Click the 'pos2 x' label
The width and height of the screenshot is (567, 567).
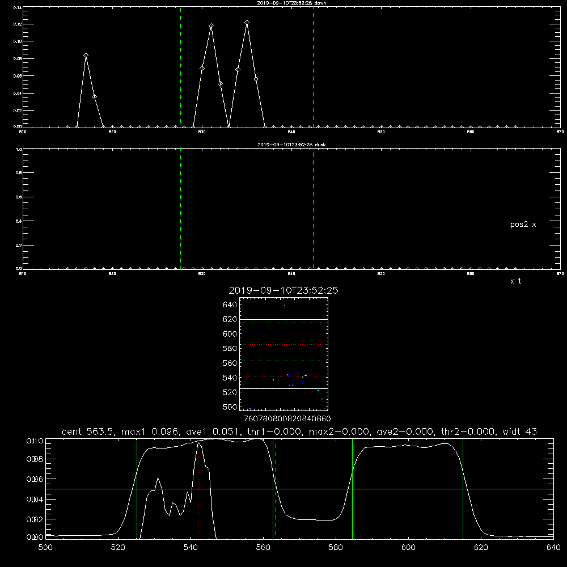[x=523, y=225]
